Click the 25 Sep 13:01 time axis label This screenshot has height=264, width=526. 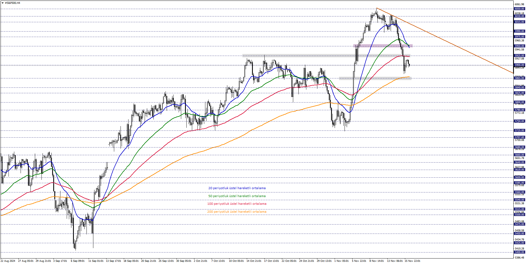[x=166, y=261]
